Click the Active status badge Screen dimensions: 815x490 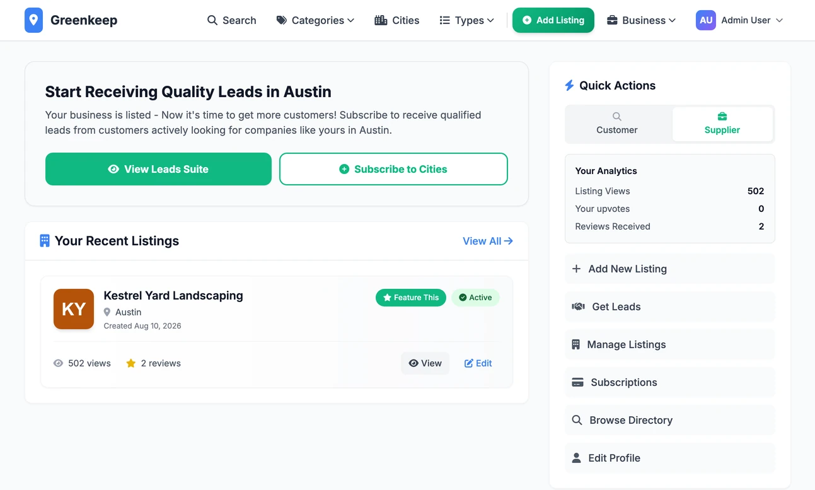coord(475,298)
